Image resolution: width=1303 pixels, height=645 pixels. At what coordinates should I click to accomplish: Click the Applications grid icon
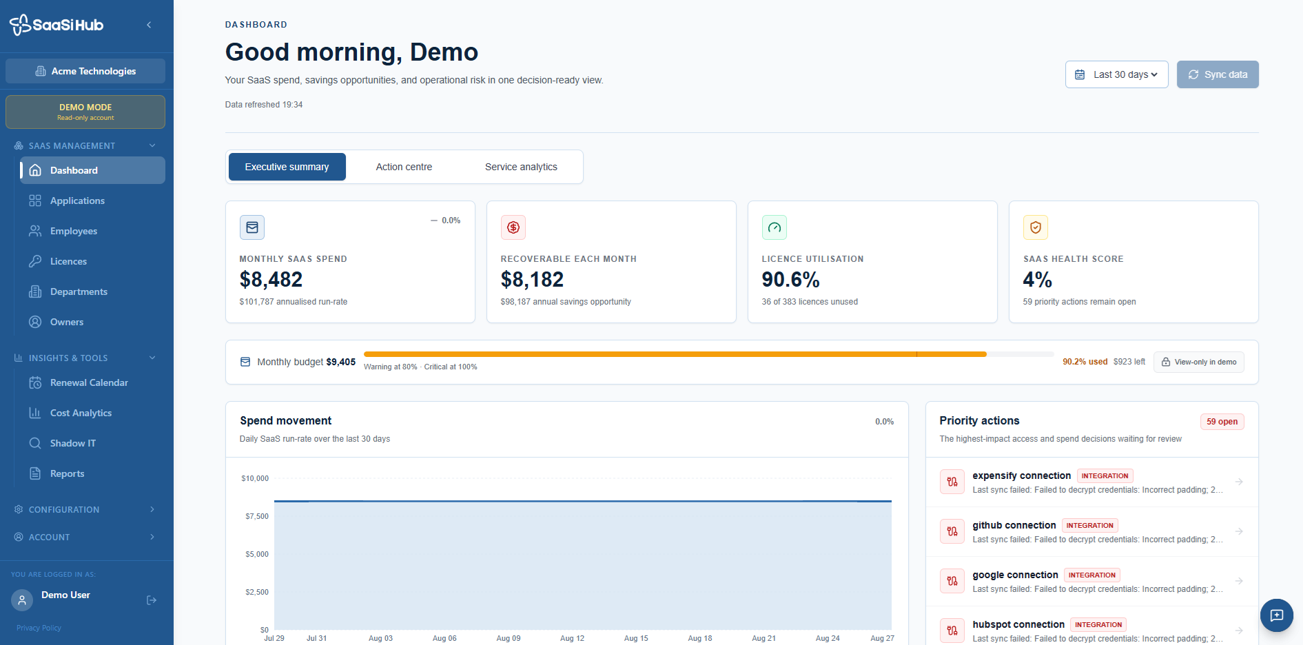[x=35, y=201]
